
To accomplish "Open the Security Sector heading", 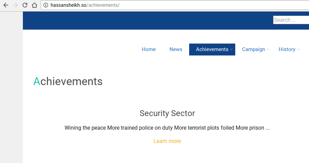I will coord(167,113).
